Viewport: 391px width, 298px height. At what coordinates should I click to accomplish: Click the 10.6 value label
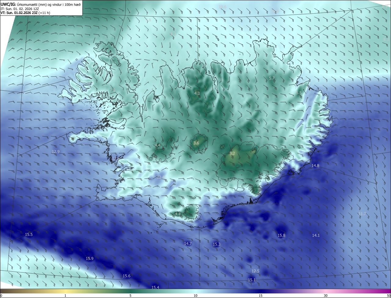pyautogui.click(x=222, y=7)
